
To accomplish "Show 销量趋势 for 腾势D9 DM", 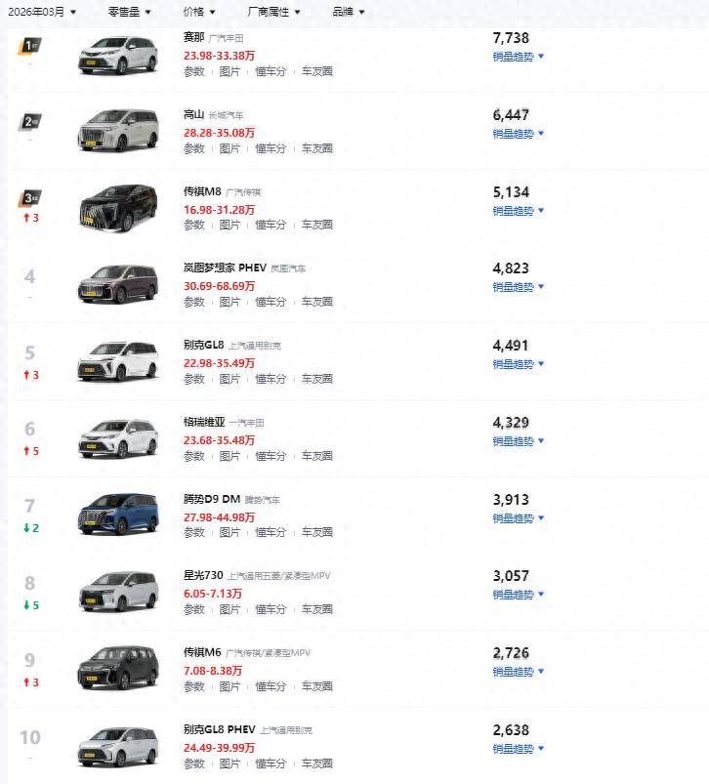I will (518, 518).
